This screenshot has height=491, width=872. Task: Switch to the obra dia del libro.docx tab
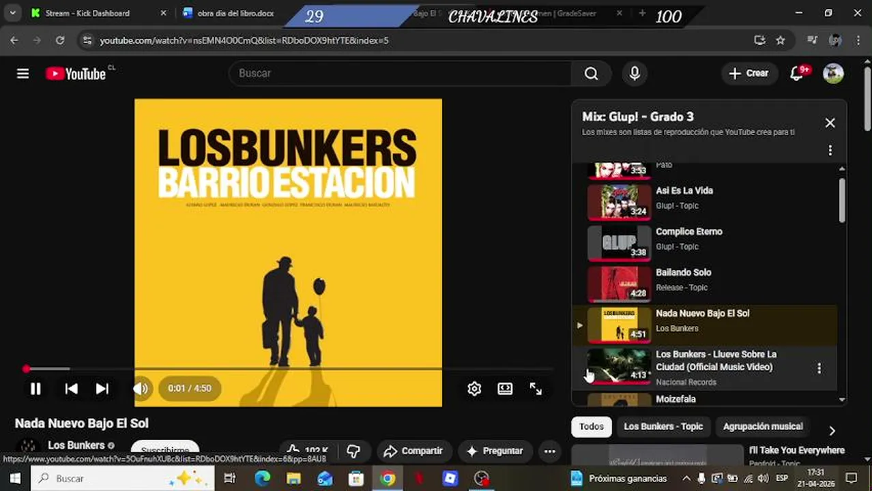click(235, 13)
